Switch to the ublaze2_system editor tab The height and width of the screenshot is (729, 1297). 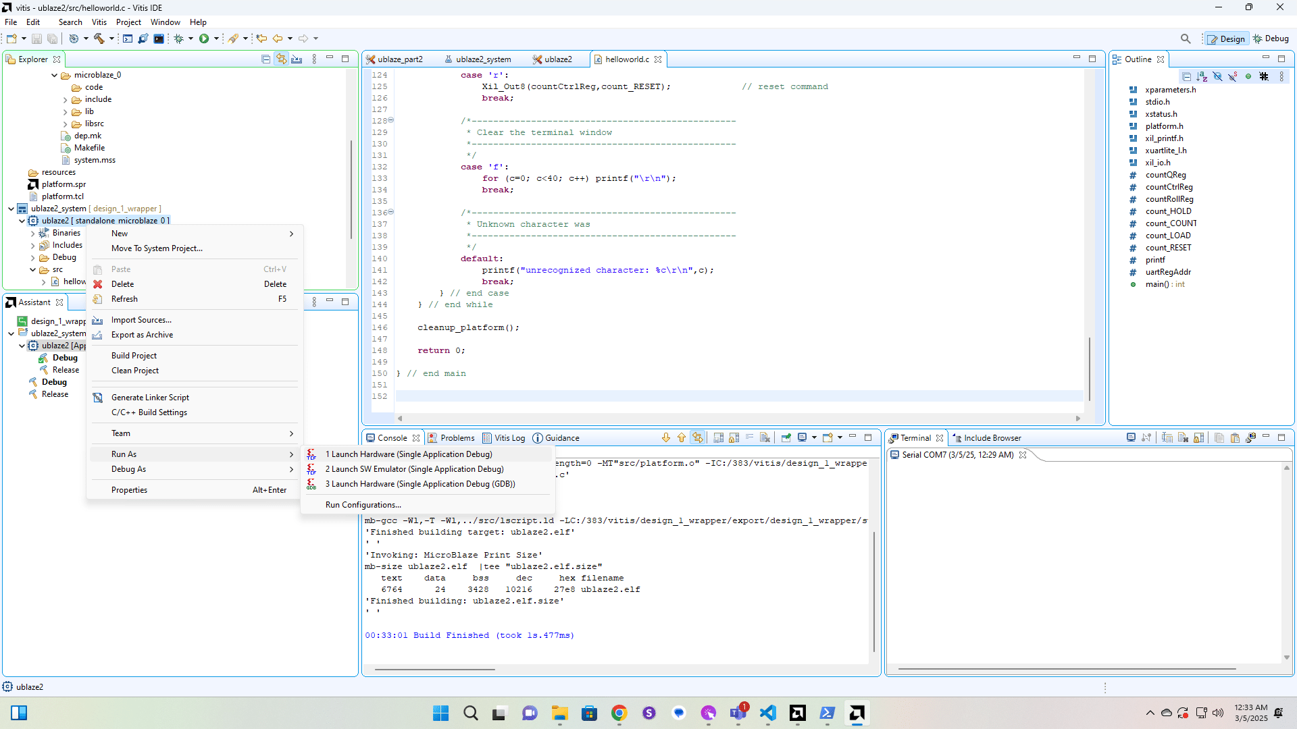pos(482,59)
